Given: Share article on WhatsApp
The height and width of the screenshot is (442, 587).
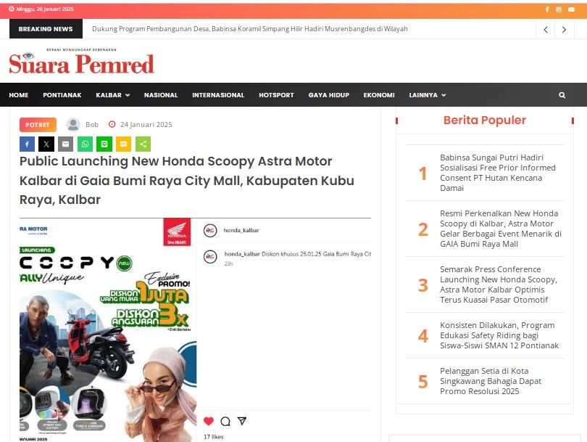Looking at the screenshot, I should coord(85,144).
